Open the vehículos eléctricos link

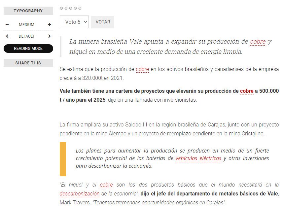198,158
